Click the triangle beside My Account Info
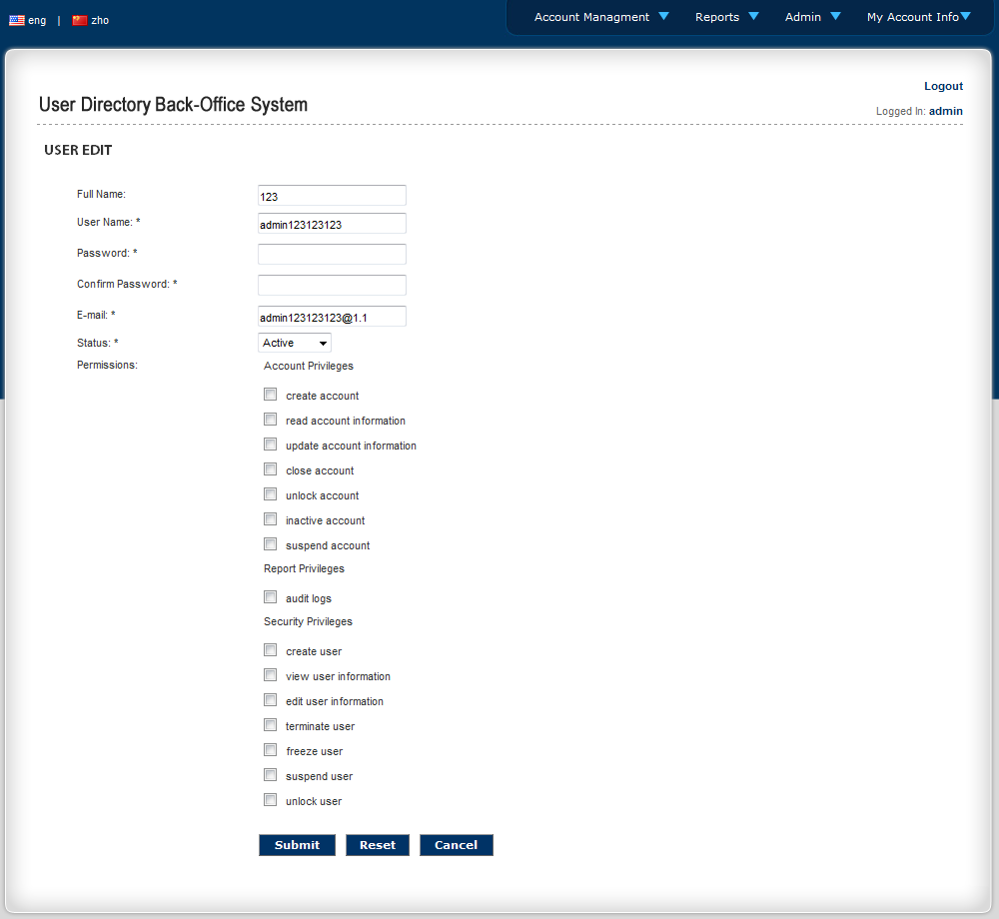The height and width of the screenshot is (919, 999). point(965,16)
